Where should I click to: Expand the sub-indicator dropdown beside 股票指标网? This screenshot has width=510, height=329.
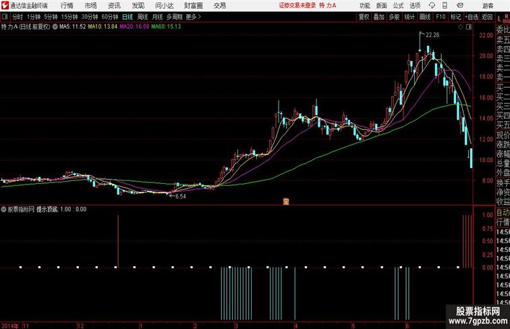click(x=3, y=209)
